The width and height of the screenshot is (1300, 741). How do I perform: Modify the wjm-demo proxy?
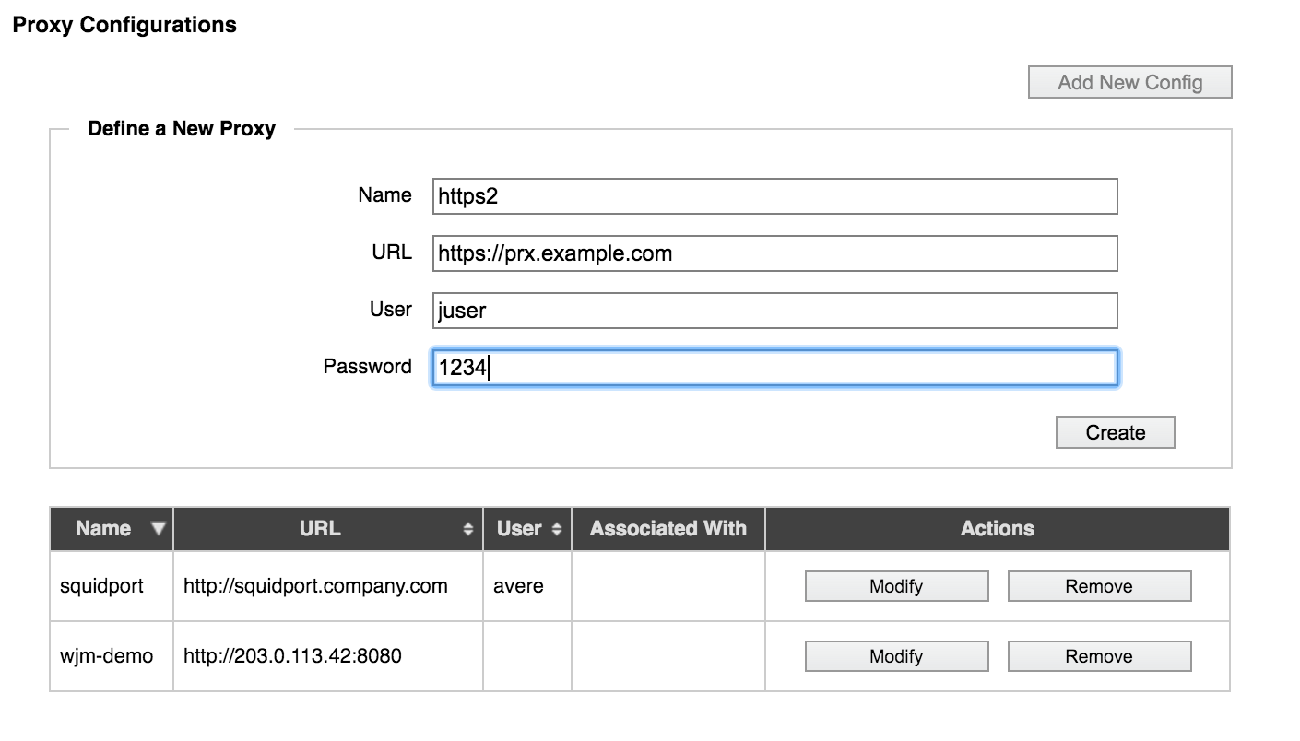(896, 656)
